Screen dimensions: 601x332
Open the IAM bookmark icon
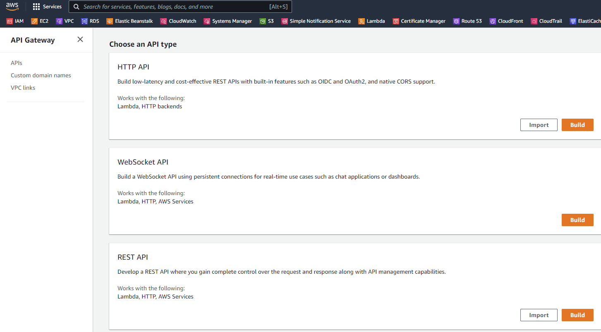pyautogui.click(x=10, y=21)
